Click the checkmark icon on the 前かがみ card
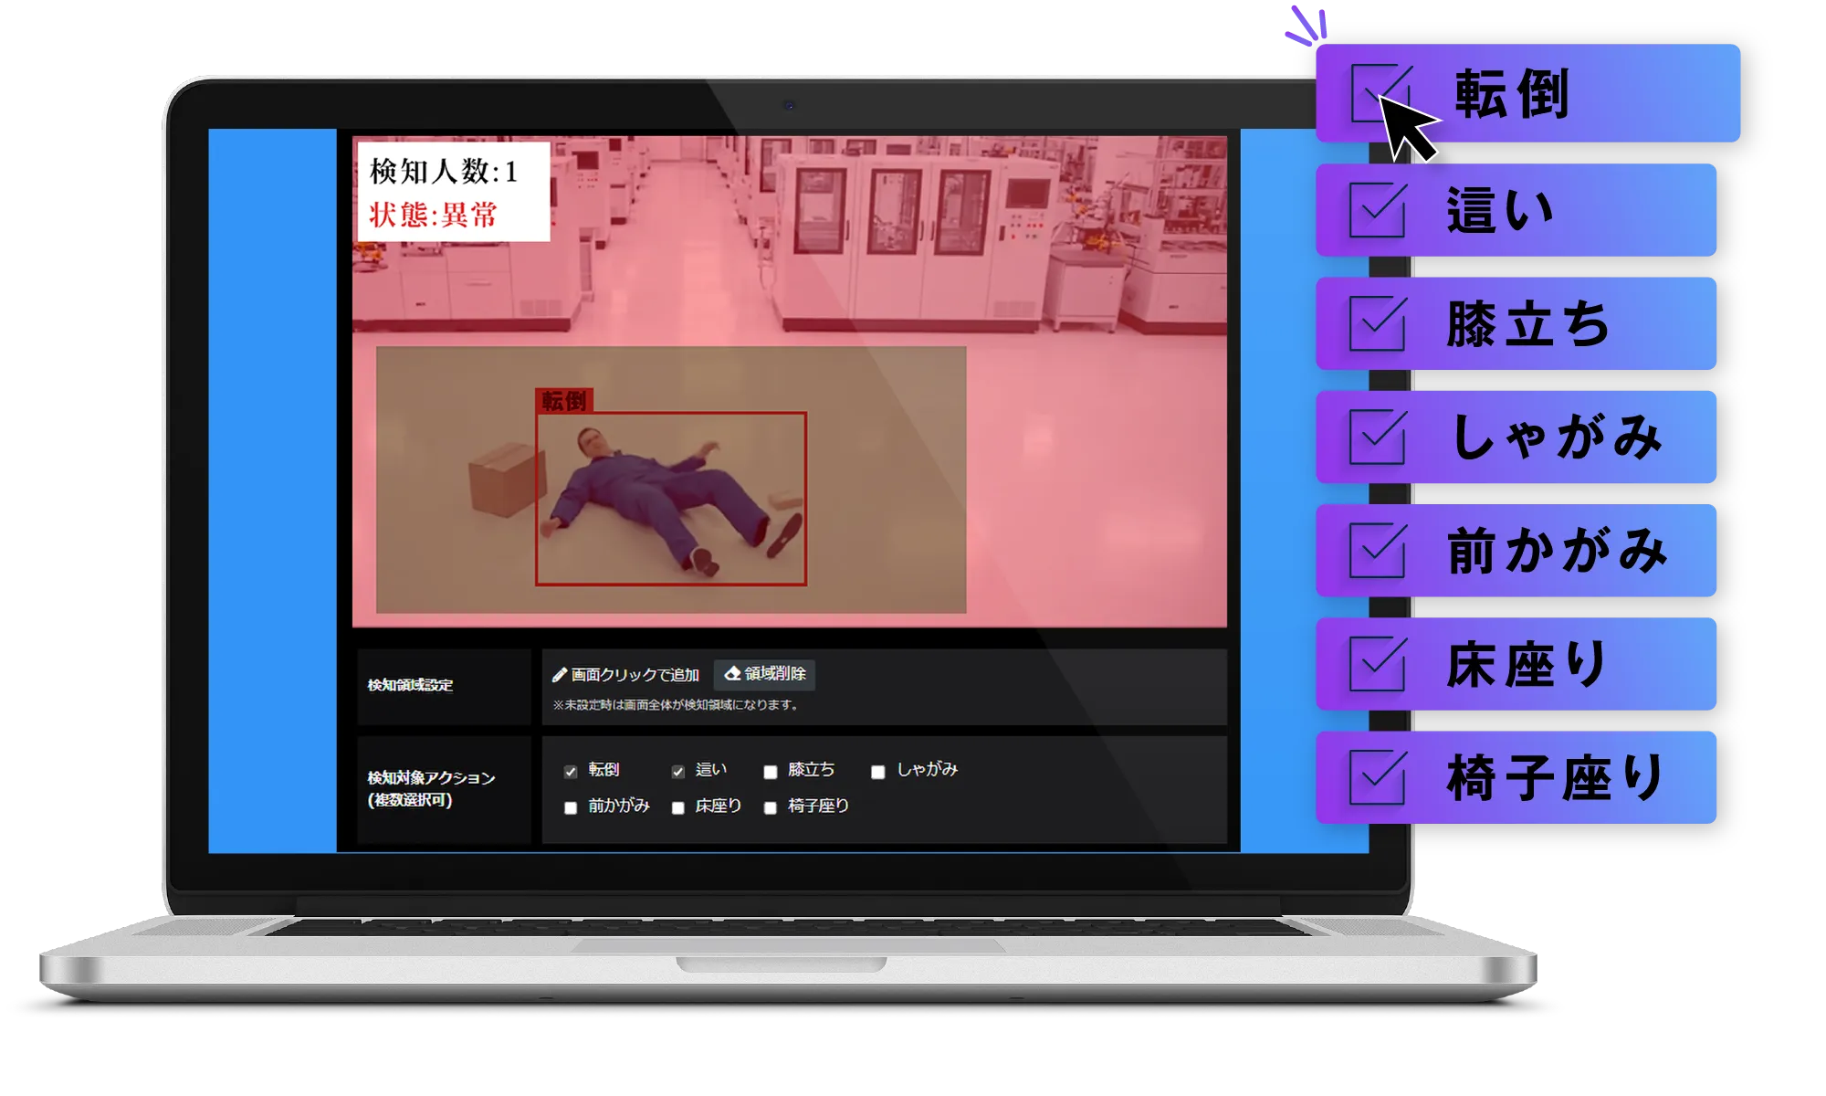Viewport: 1826px width, 1096px height. pyautogui.click(x=1375, y=550)
